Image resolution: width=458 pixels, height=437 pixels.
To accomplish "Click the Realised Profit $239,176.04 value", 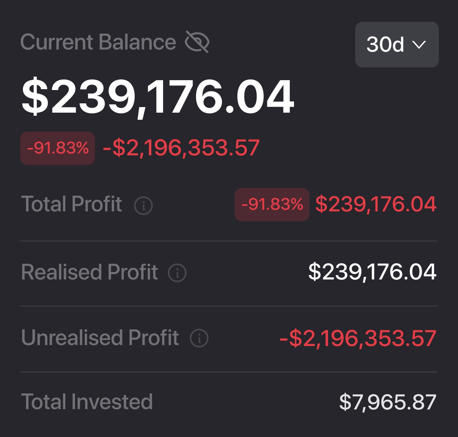I will pos(372,272).
